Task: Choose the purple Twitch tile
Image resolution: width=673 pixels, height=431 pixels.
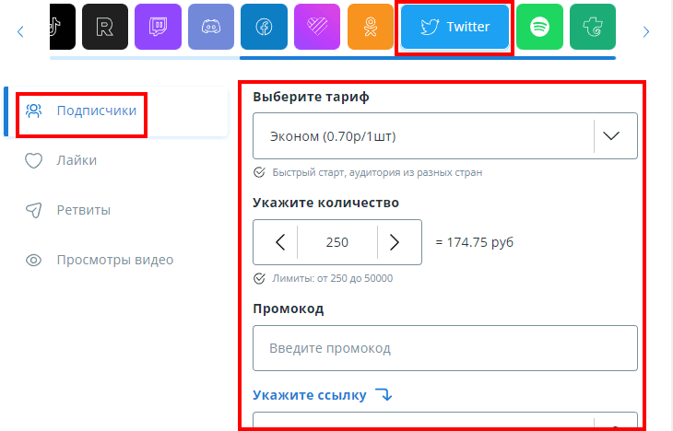Action: 158,27
